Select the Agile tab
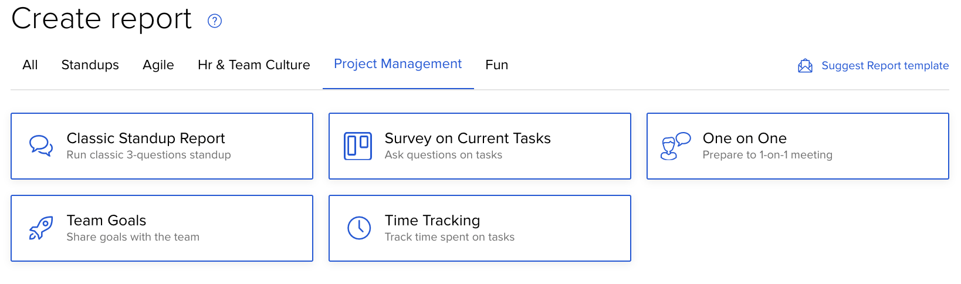Screen dimensions: 961x284 158,65
